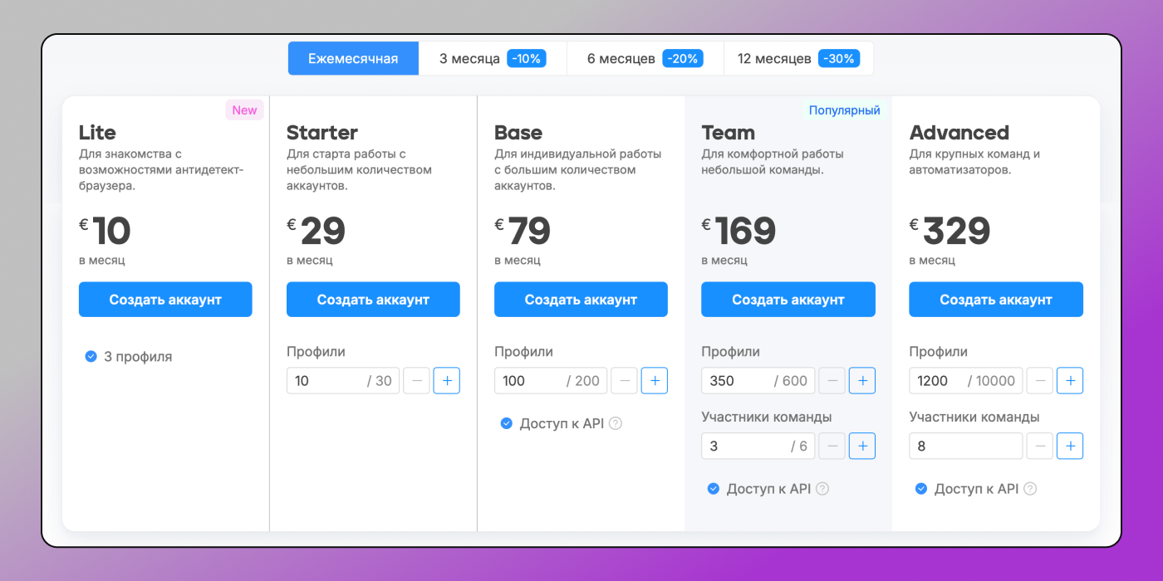This screenshot has height=581, width=1163.
Task: Click Создать аккаунт on the Lite plan
Action: click(x=165, y=299)
